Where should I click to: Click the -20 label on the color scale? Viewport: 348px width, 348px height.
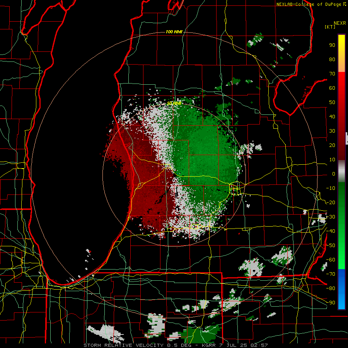click(331, 202)
